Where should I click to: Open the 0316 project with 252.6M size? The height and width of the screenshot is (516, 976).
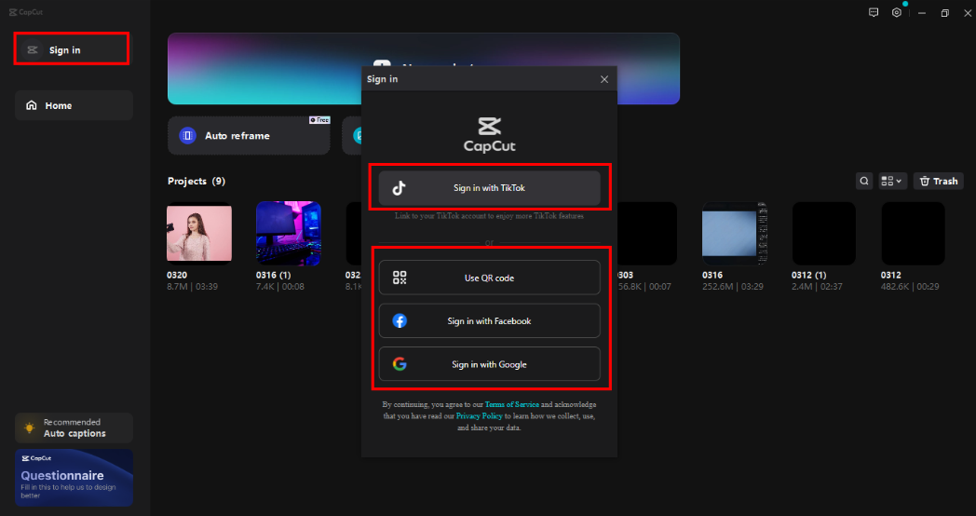click(x=735, y=234)
